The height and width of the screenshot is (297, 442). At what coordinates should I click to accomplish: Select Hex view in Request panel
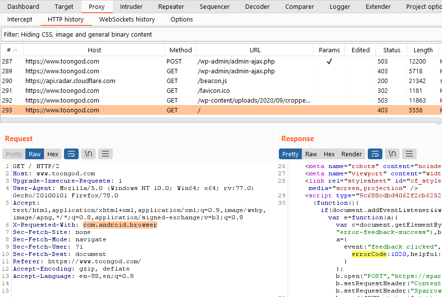point(53,154)
